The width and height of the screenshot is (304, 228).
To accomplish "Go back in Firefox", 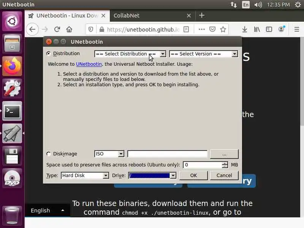I will coord(32,30).
